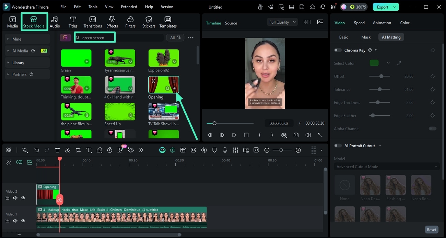446x238 pixels.
Task: Click the Save project floppy disk icon in titlebar
Action: point(302,7)
